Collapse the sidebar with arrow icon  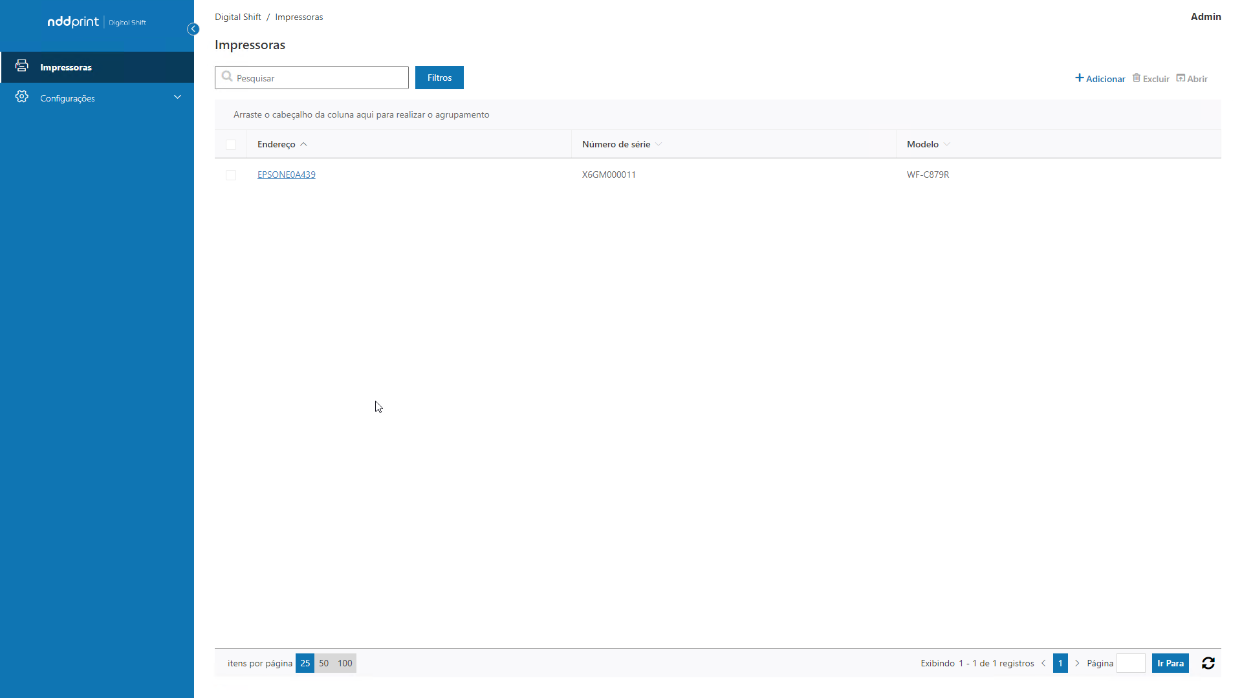193,29
